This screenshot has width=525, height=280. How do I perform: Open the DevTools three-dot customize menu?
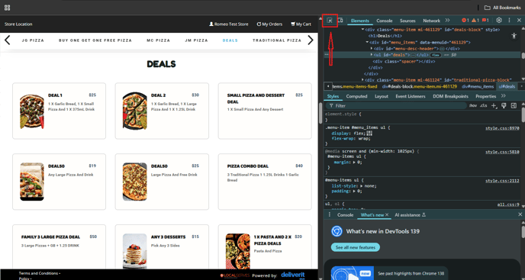[509, 21]
